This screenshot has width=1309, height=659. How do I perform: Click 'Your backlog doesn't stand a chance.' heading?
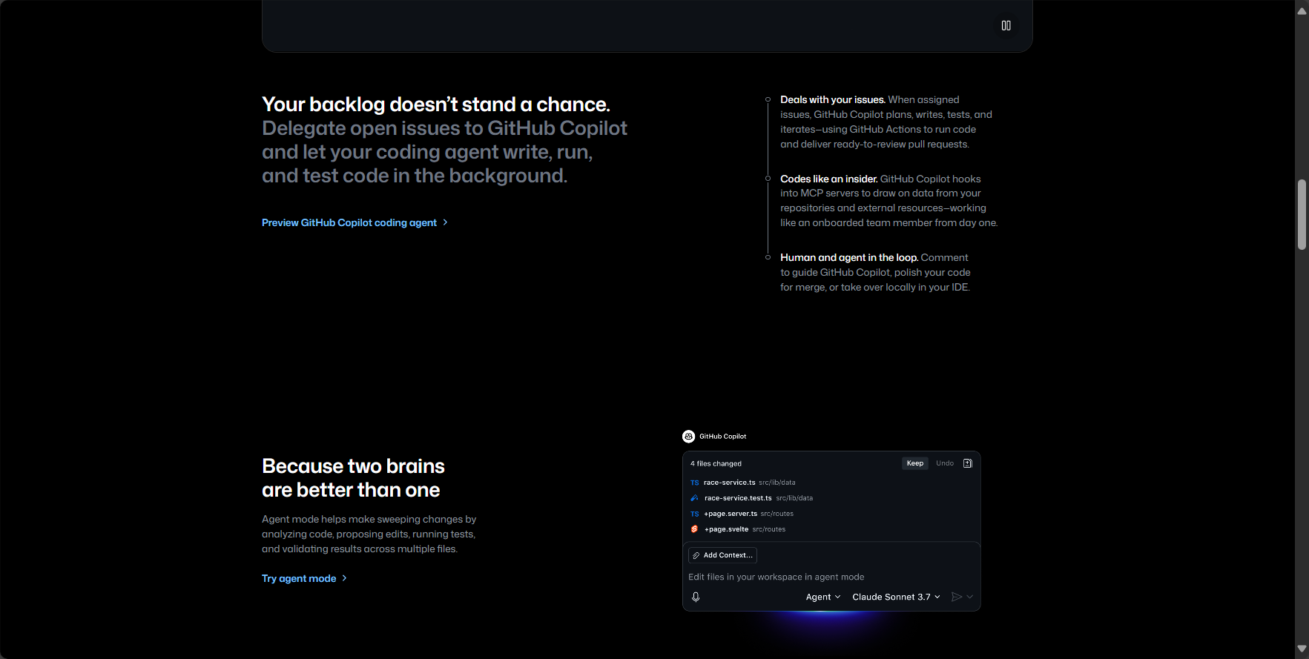[436, 105]
